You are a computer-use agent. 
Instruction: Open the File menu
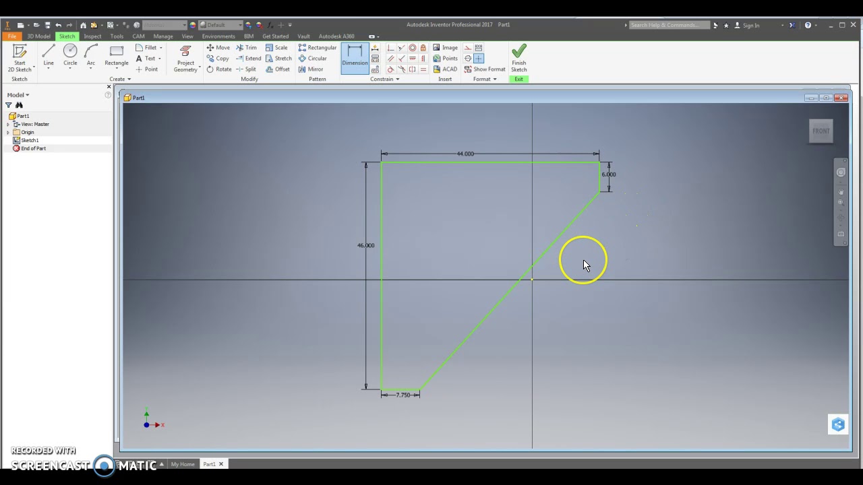12,36
